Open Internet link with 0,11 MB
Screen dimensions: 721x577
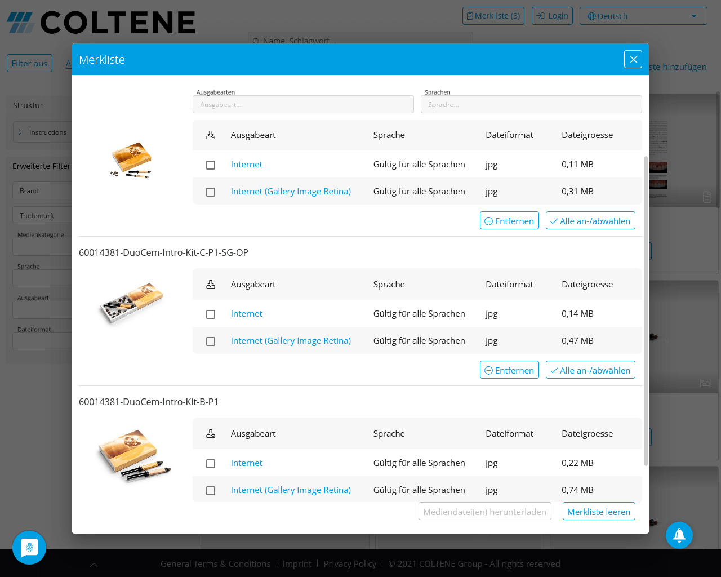pos(247,165)
